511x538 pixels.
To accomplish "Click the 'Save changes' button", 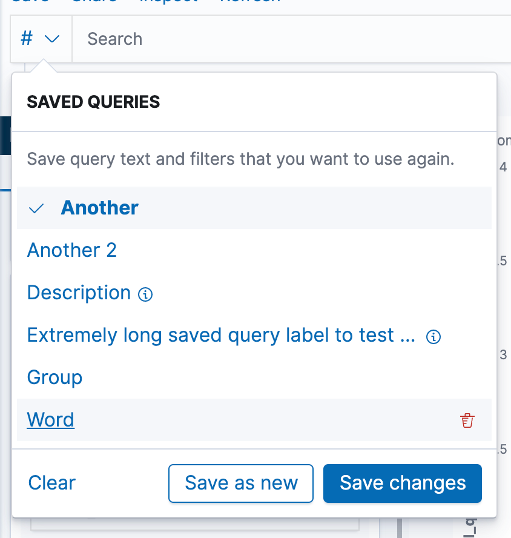I will pos(402,483).
